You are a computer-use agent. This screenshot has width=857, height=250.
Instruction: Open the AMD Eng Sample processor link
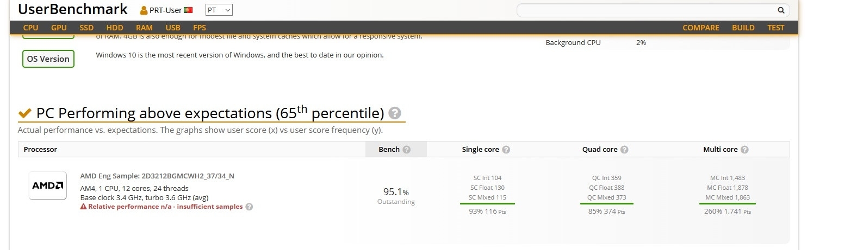157,176
